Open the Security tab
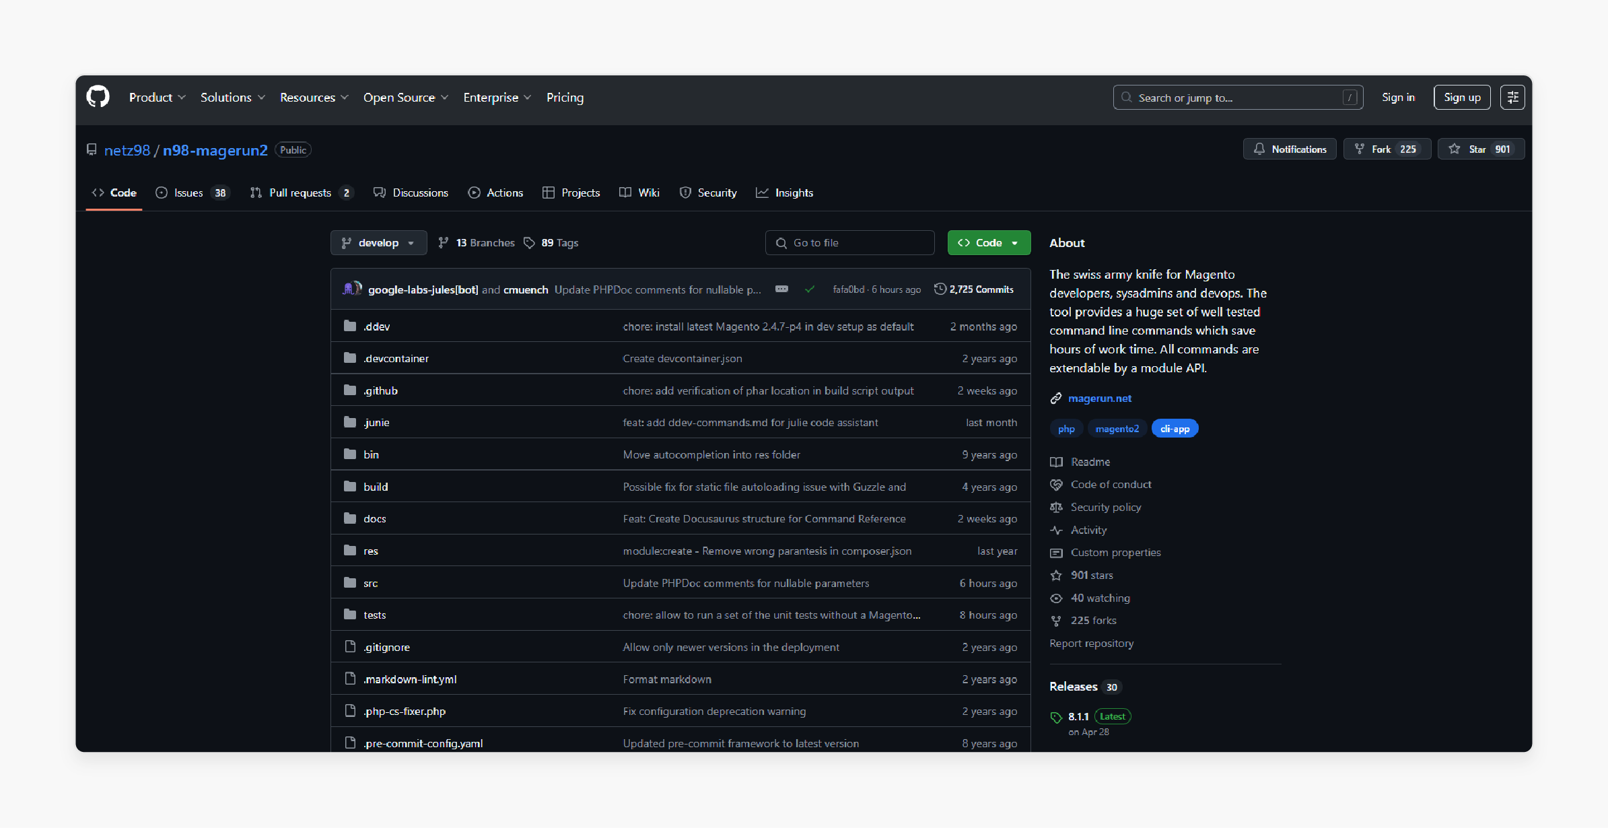This screenshot has height=828, width=1608. tap(708, 193)
